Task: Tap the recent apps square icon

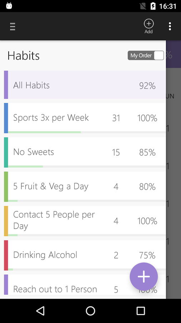Action: tap(141, 311)
